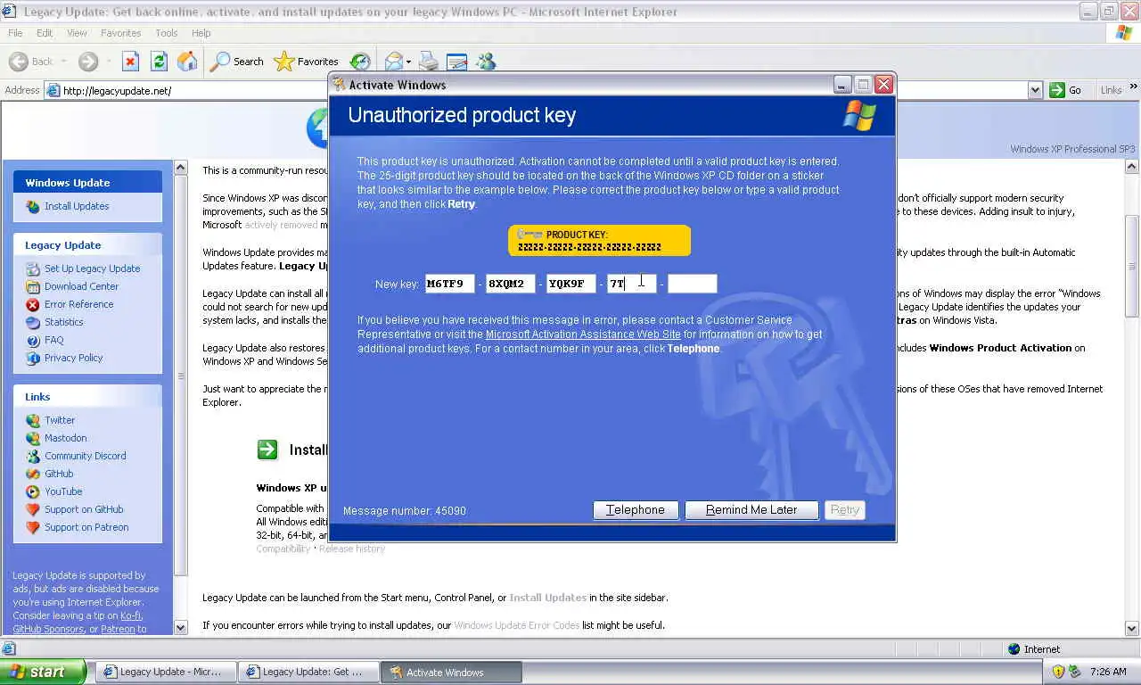The height and width of the screenshot is (685, 1141).
Task: Click the GitHub link icon
Action: 33,474
